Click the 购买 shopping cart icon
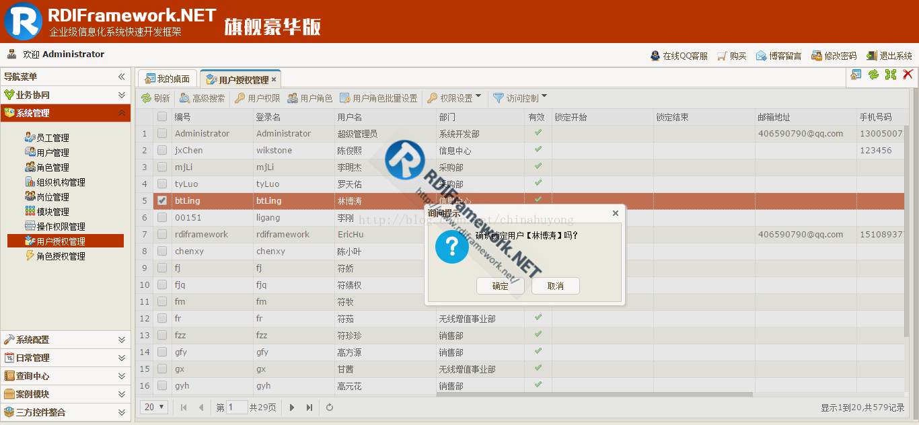 (x=722, y=56)
